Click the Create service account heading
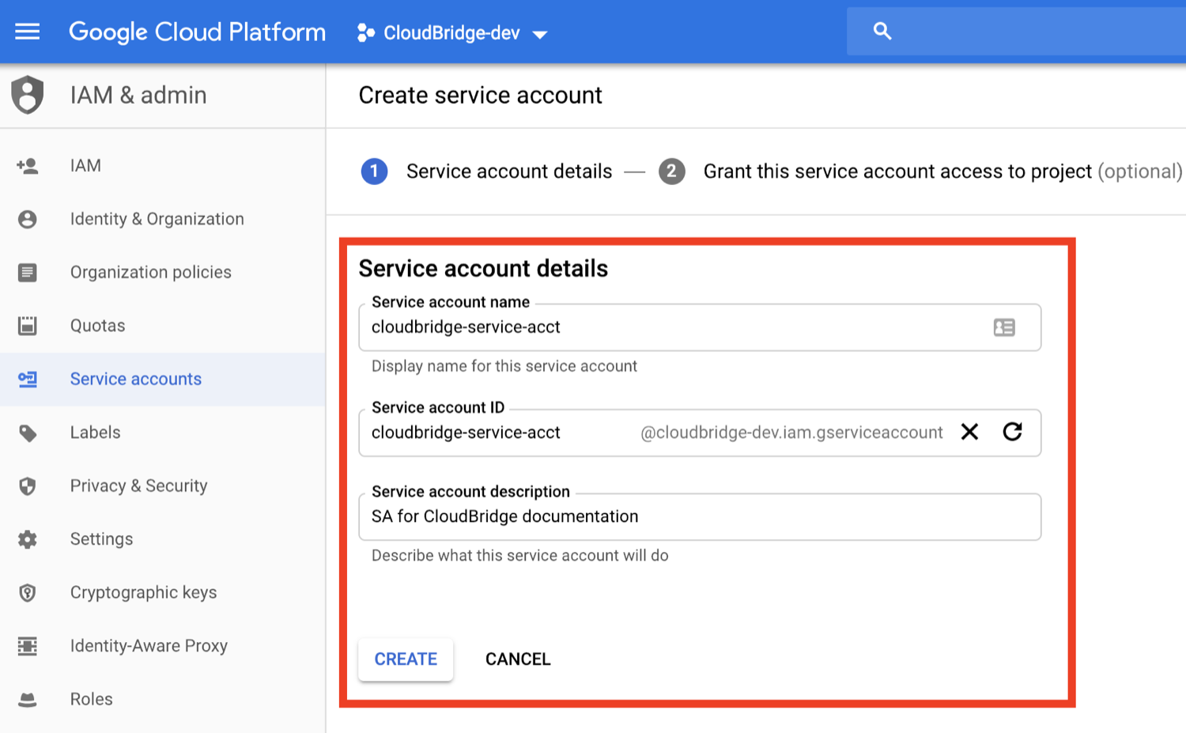 pyautogui.click(x=480, y=96)
